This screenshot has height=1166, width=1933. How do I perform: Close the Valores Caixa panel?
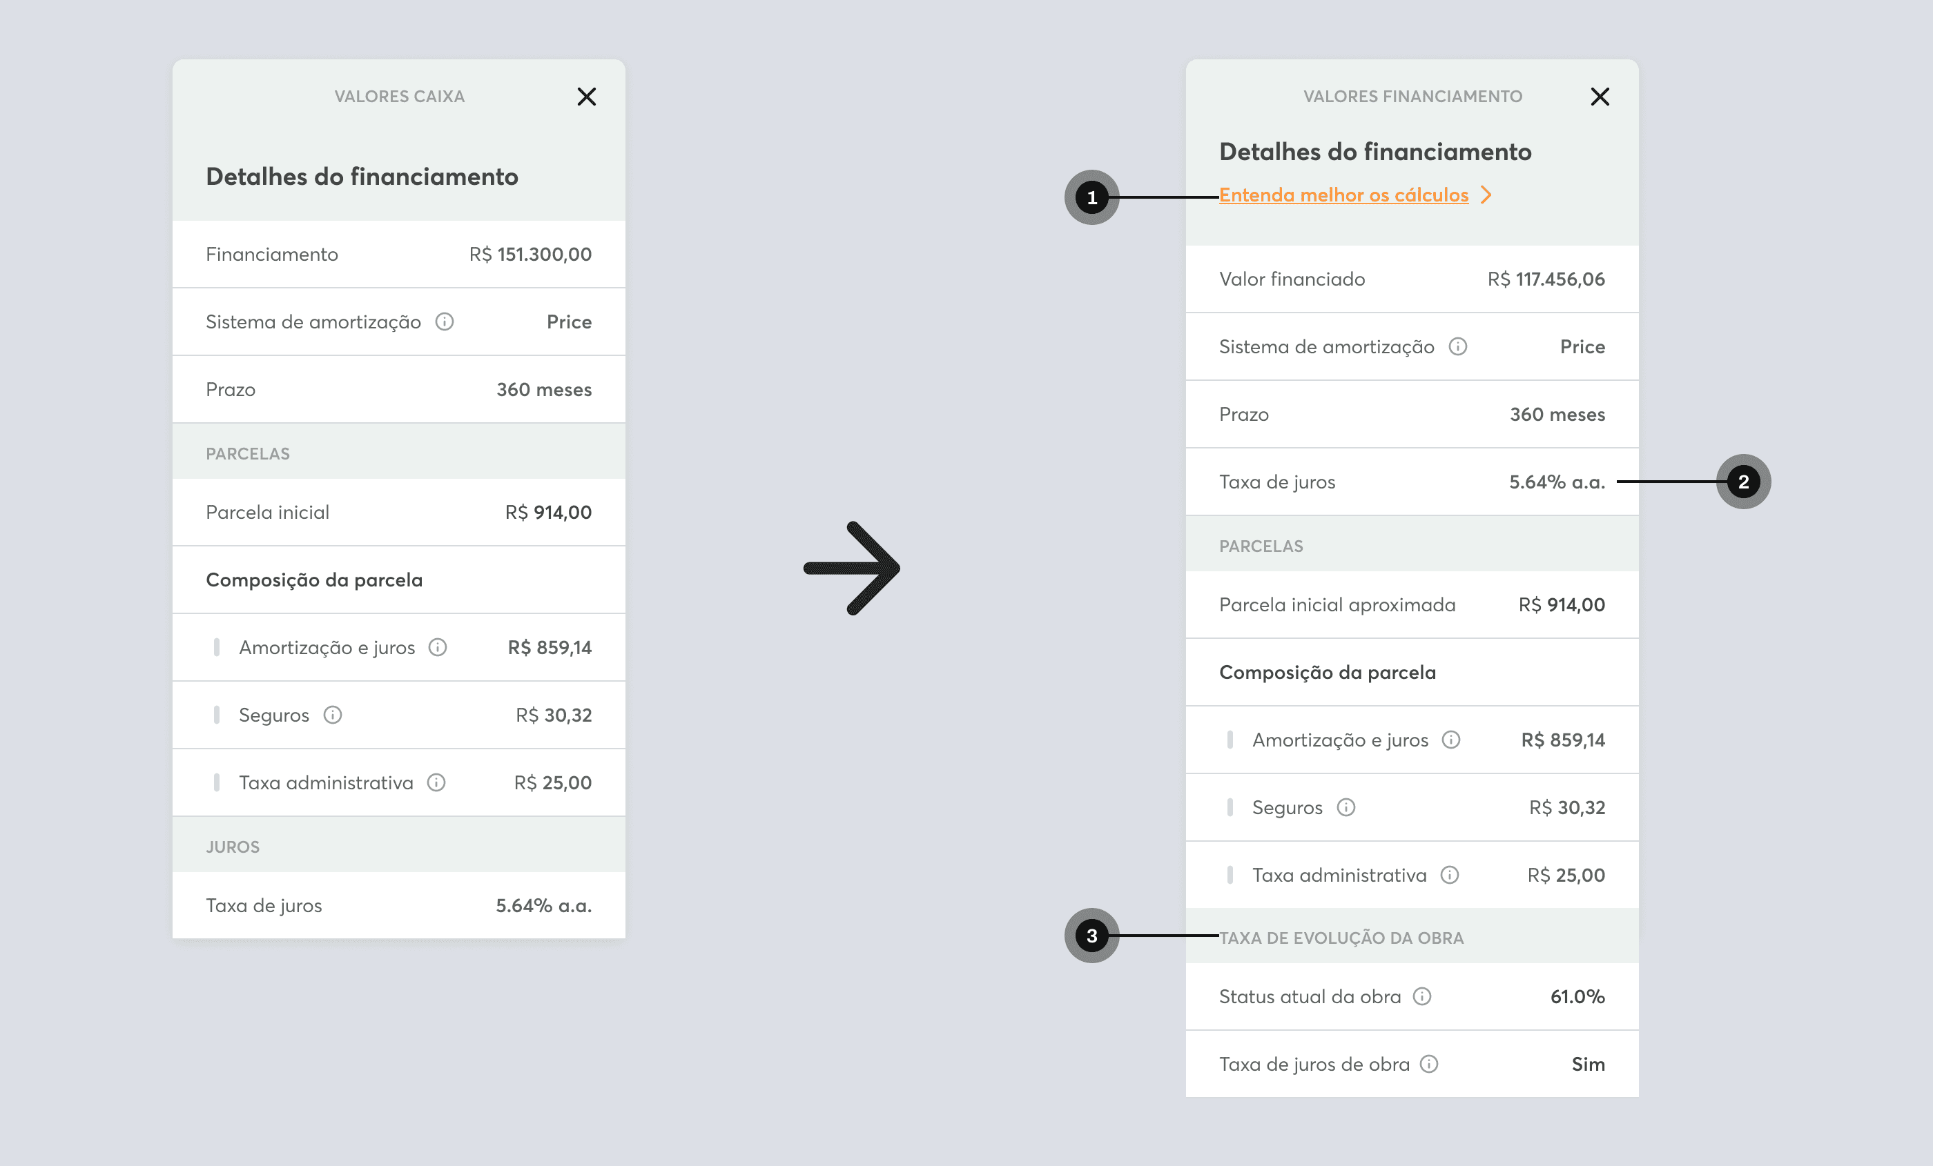[586, 97]
